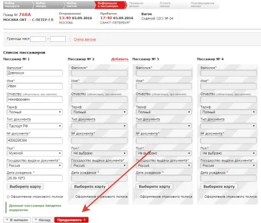This screenshot has width=261, height=223.
Task: Click the Имя field of passenger 4
Action: pos(228,86)
